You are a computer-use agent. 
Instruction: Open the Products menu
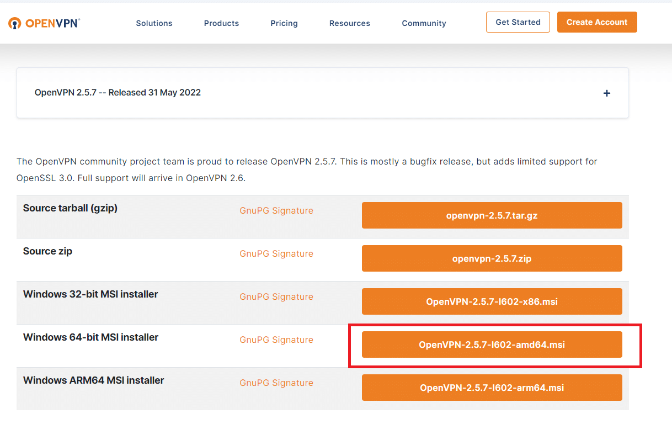tap(221, 23)
